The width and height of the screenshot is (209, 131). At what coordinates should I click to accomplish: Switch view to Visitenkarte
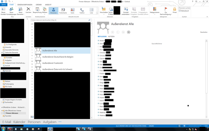click(63, 11)
